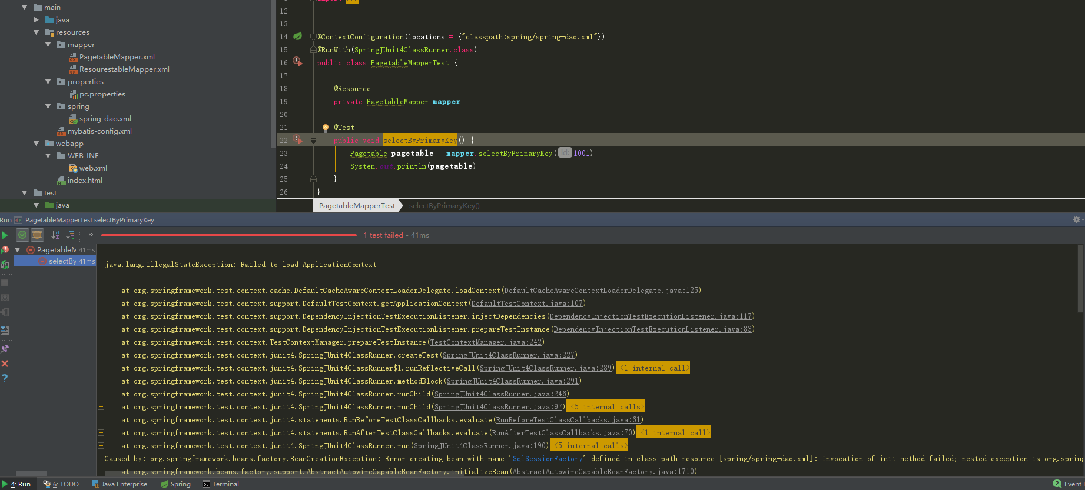
Task: Collapse the test folder
Action: pyautogui.click(x=24, y=193)
